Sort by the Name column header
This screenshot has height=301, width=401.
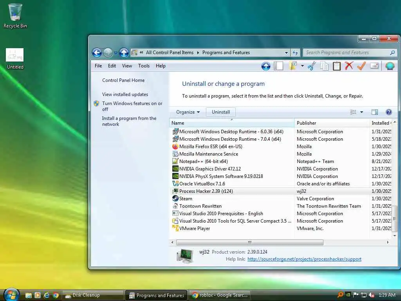[232, 123]
